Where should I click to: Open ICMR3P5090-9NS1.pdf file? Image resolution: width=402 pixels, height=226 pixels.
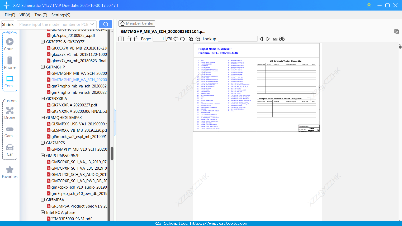click(71, 219)
